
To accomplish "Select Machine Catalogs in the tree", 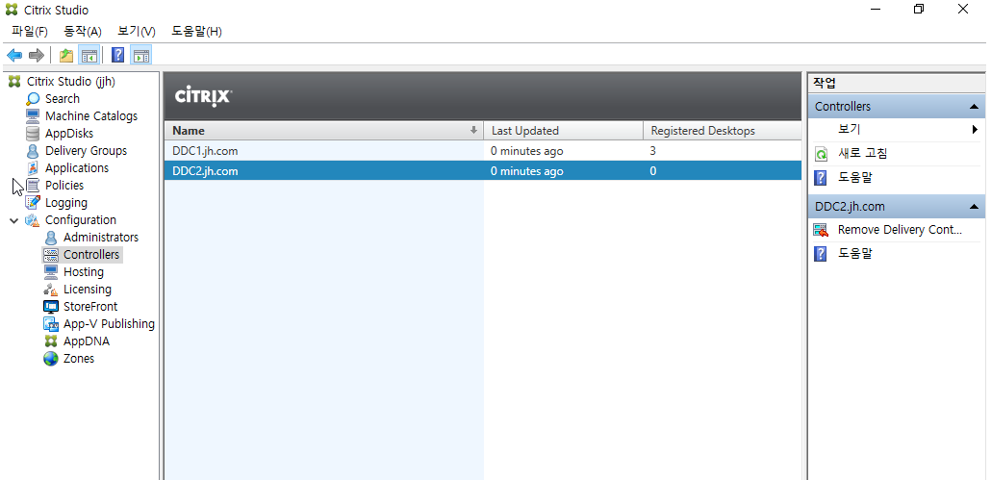I will (91, 116).
